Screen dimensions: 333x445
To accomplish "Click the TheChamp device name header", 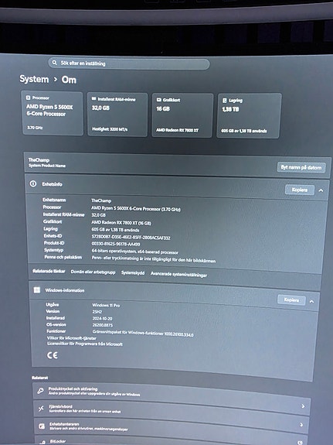I will [39, 159].
